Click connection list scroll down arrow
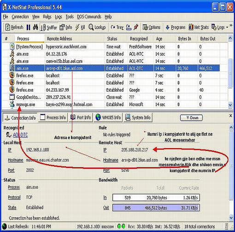The height and width of the screenshot is (232, 235). tap(230, 105)
